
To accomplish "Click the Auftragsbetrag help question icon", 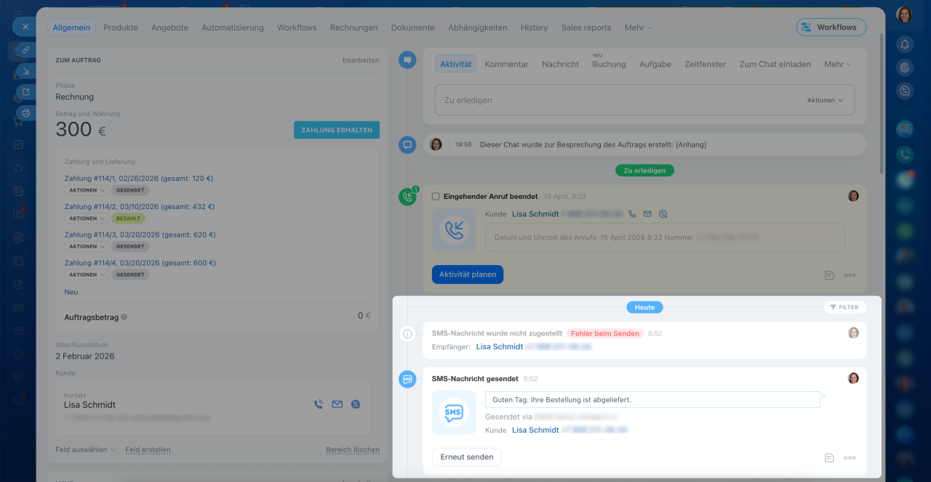I will coord(124,317).
